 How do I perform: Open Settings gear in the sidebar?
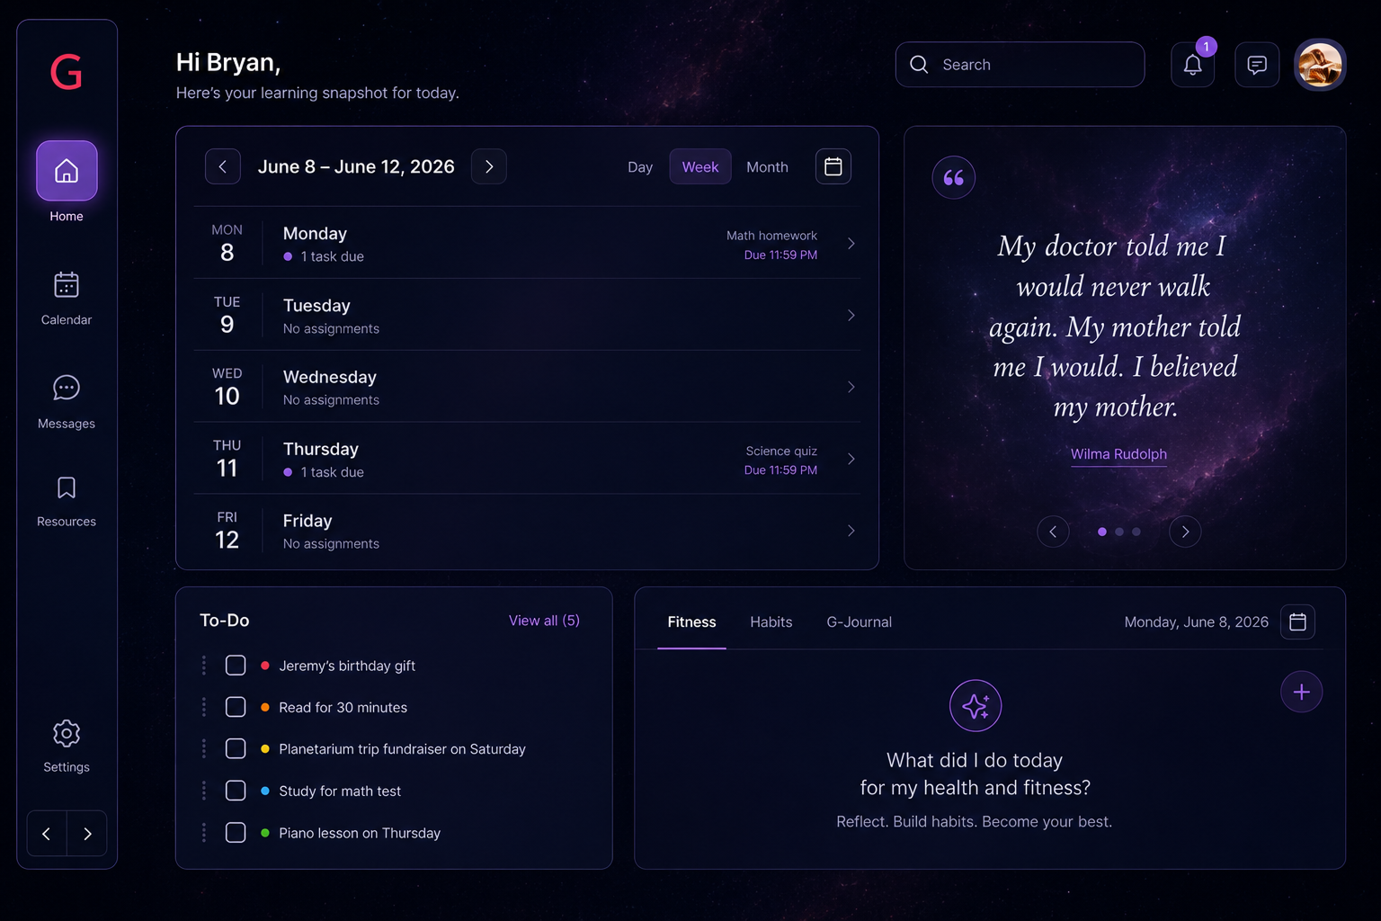click(67, 734)
